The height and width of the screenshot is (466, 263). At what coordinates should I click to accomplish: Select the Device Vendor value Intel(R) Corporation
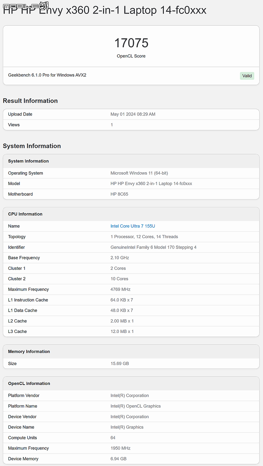click(x=130, y=417)
